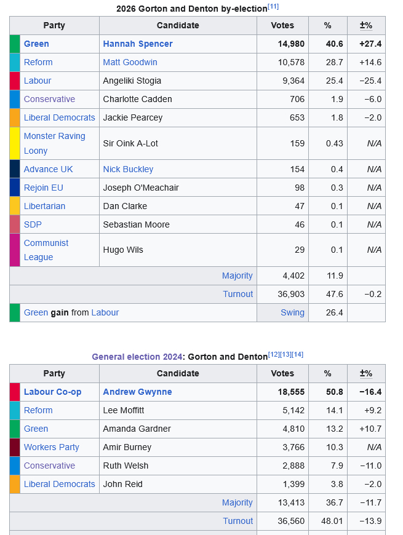Open Andrew Gwynne candidate link
403x535 pixels.
[x=137, y=392]
